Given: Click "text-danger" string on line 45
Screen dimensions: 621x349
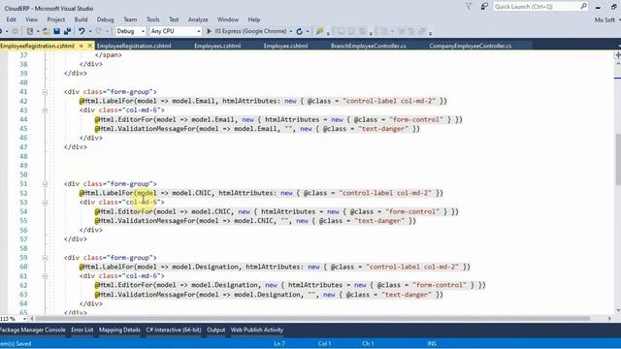Looking at the screenshot, I should click(383, 129).
